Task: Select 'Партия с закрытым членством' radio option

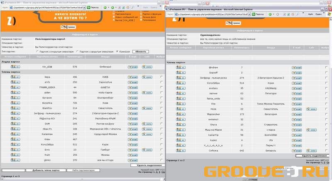Action: pyautogui.click(x=77, y=51)
